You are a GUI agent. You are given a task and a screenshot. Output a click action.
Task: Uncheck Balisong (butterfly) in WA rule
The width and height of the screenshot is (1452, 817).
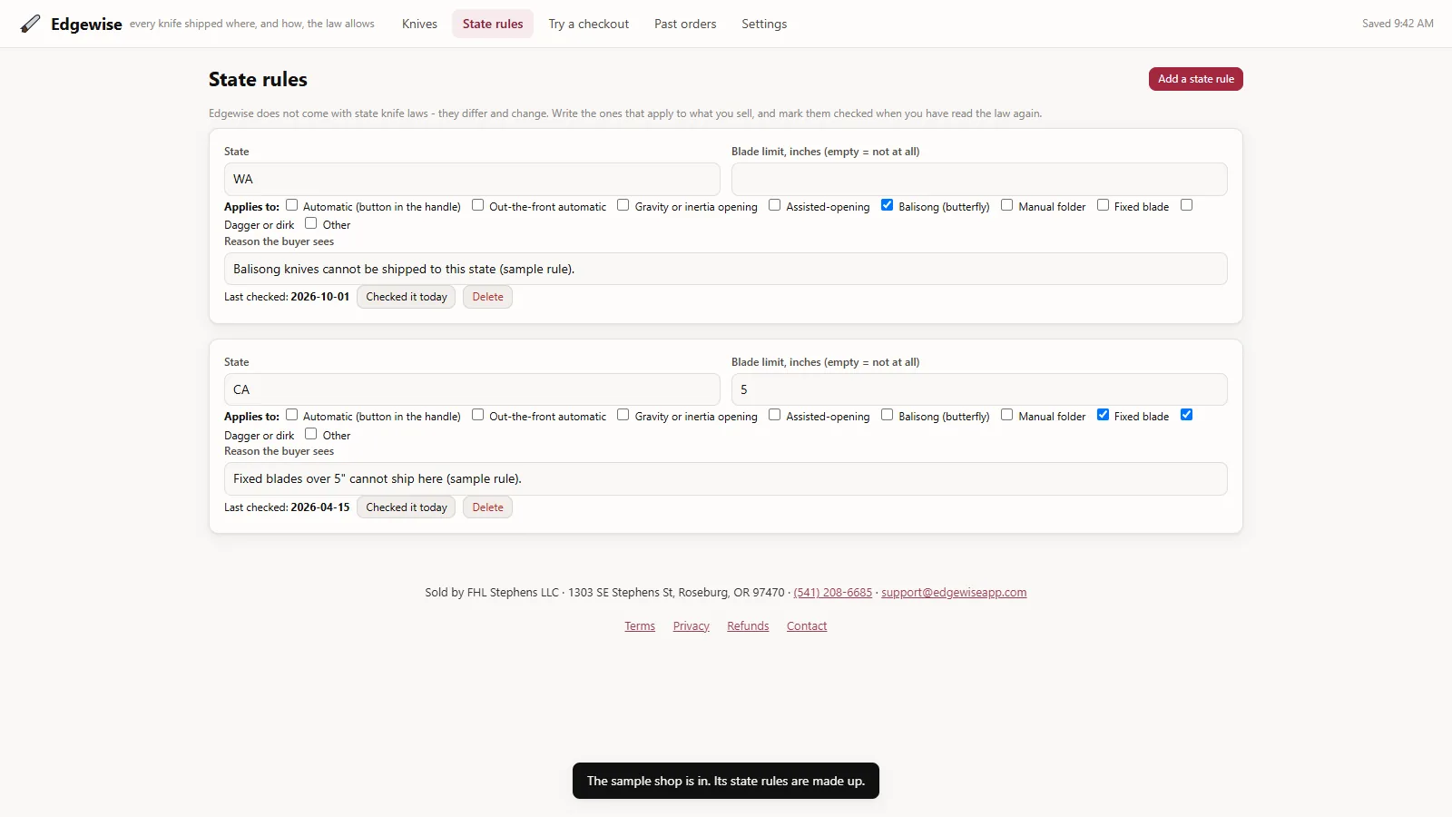pyautogui.click(x=887, y=205)
